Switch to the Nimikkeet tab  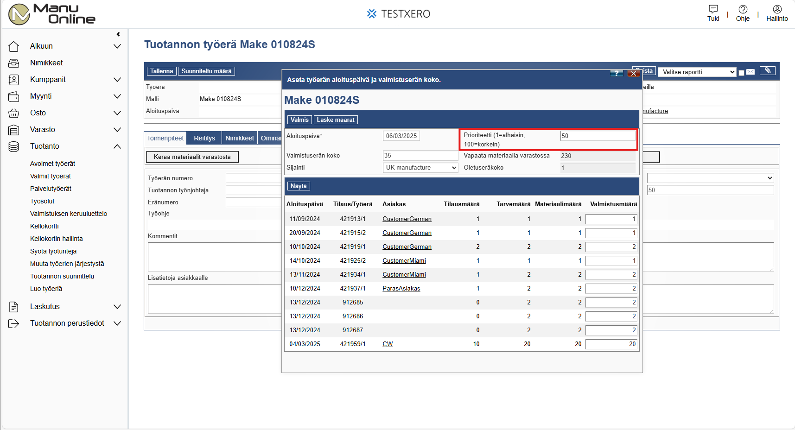pyautogui.click(x=240, y=138)
